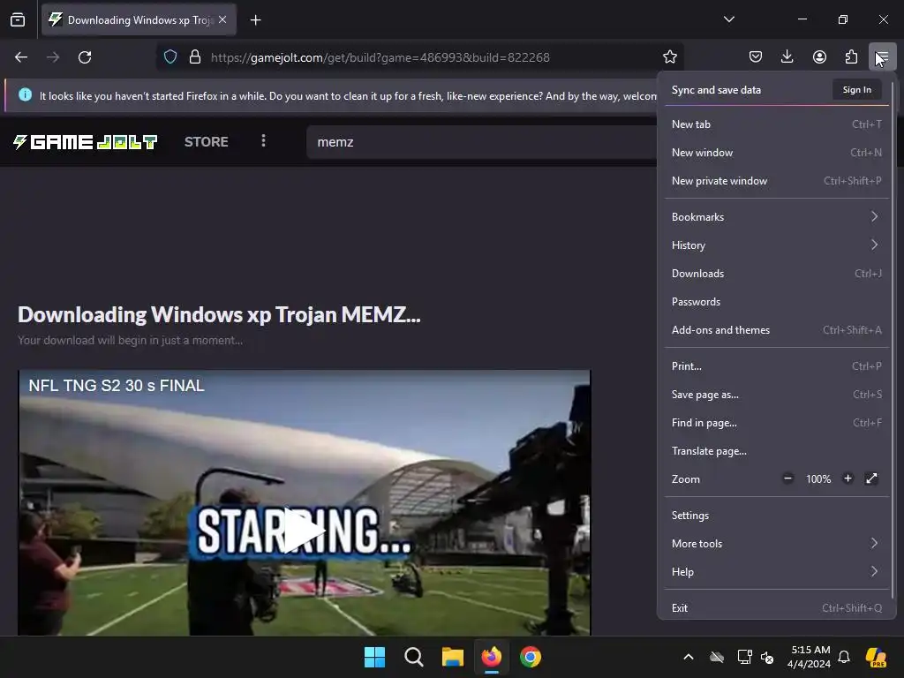Click the Downloading Windows xp Trojan tab
Image resolution: width=904 pixels, height=678 pixels.
coord(139,20)
